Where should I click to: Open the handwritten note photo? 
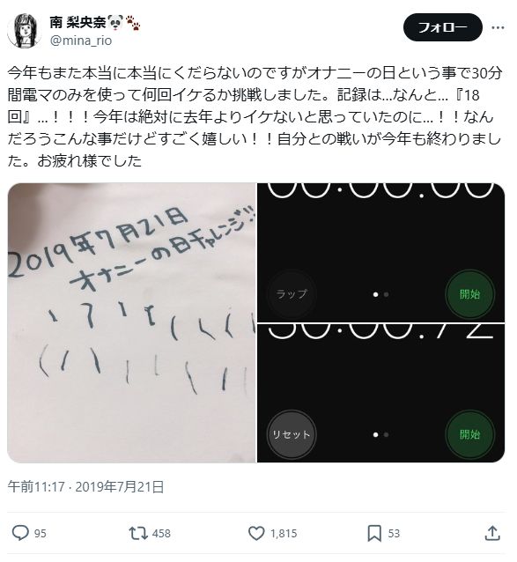(x=131, y=322)
